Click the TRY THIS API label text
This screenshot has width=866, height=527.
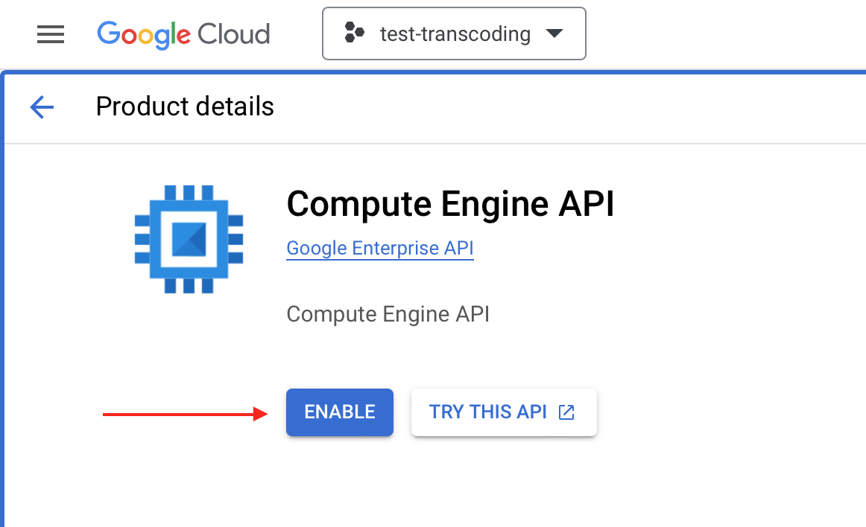tap(487, 412)
